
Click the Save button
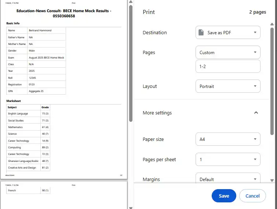point(224,196)
